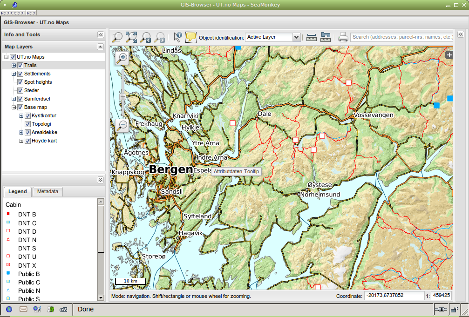Click the "Public B" legend entry

point(29,274)
